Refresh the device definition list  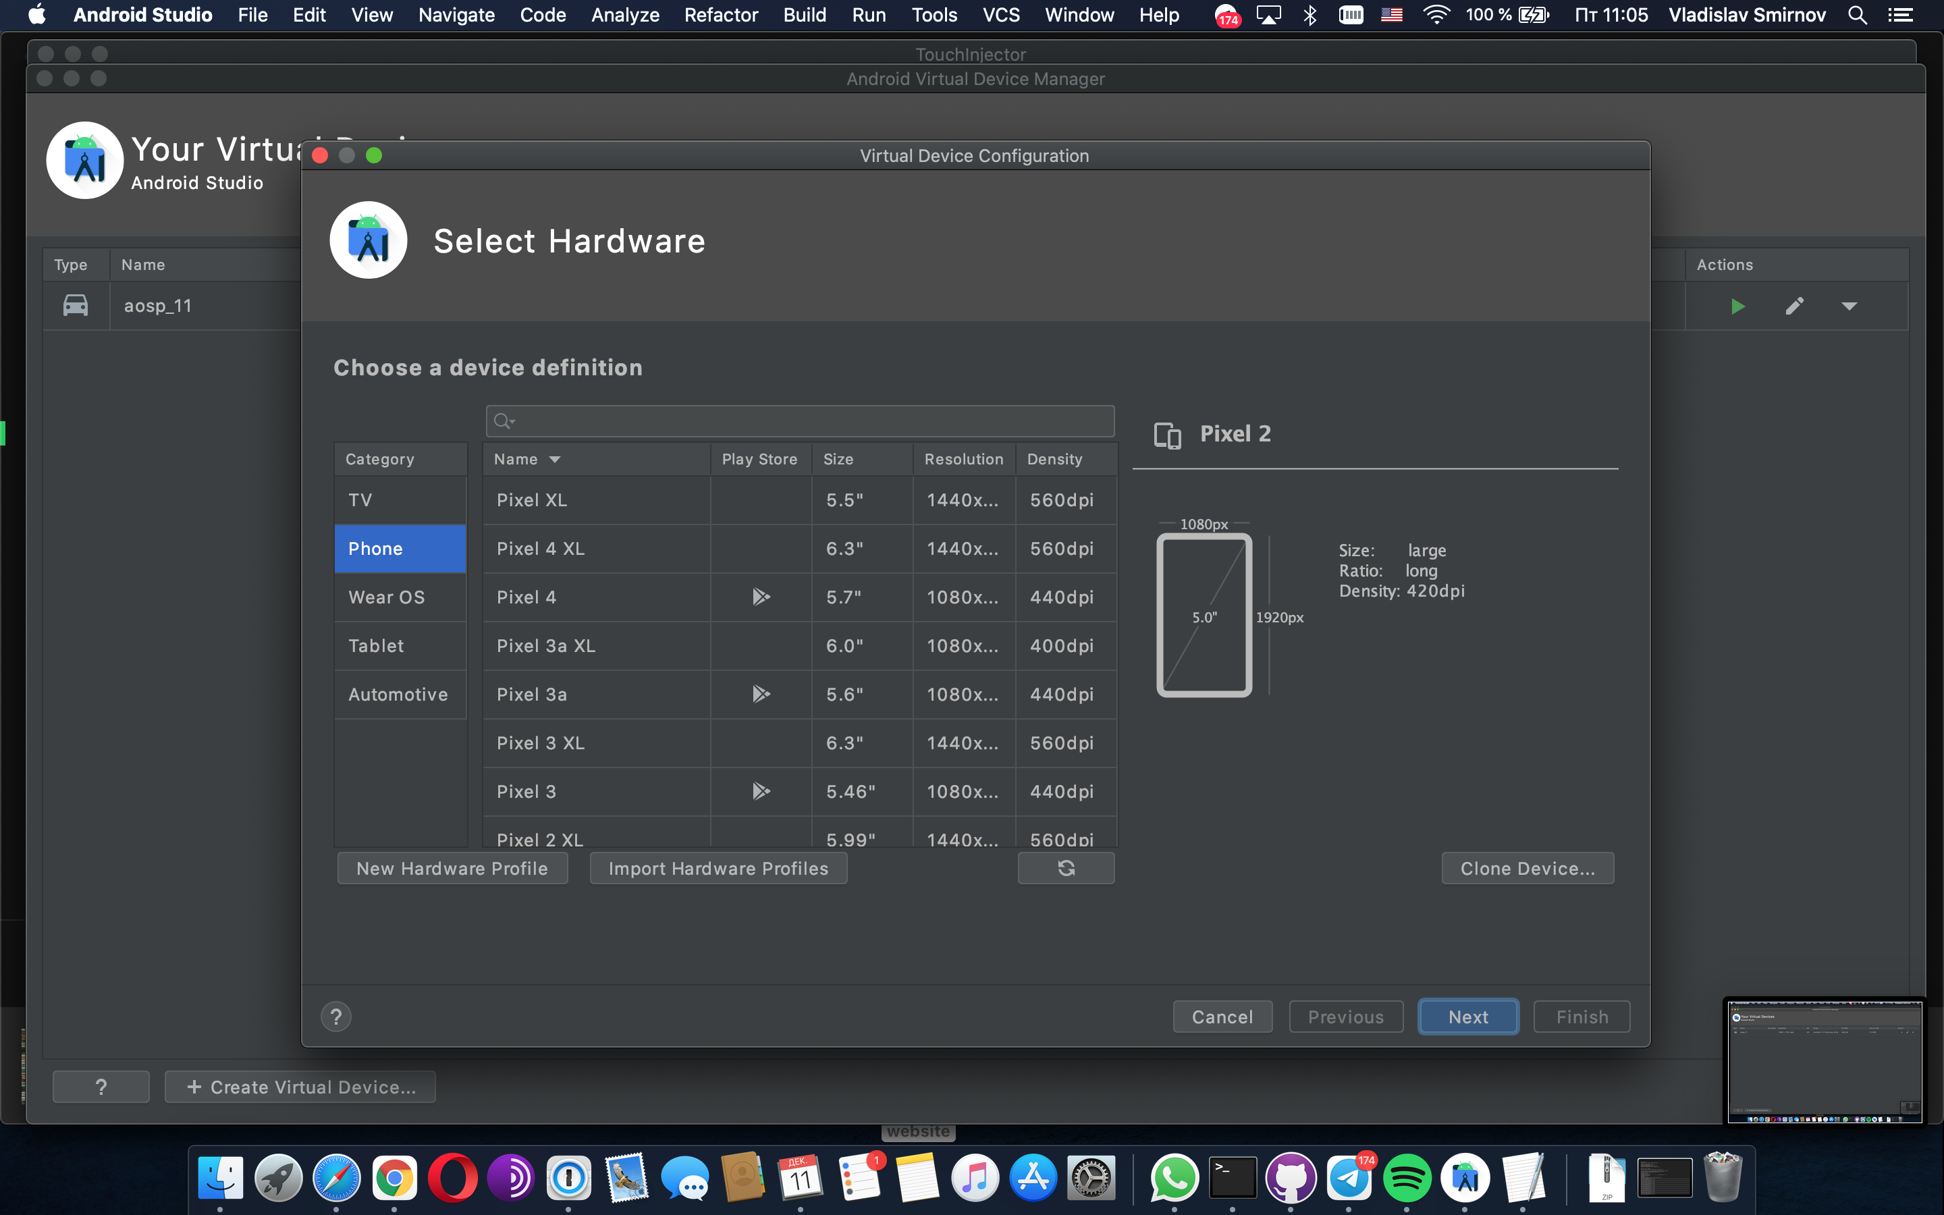[x=1066, y=868]
